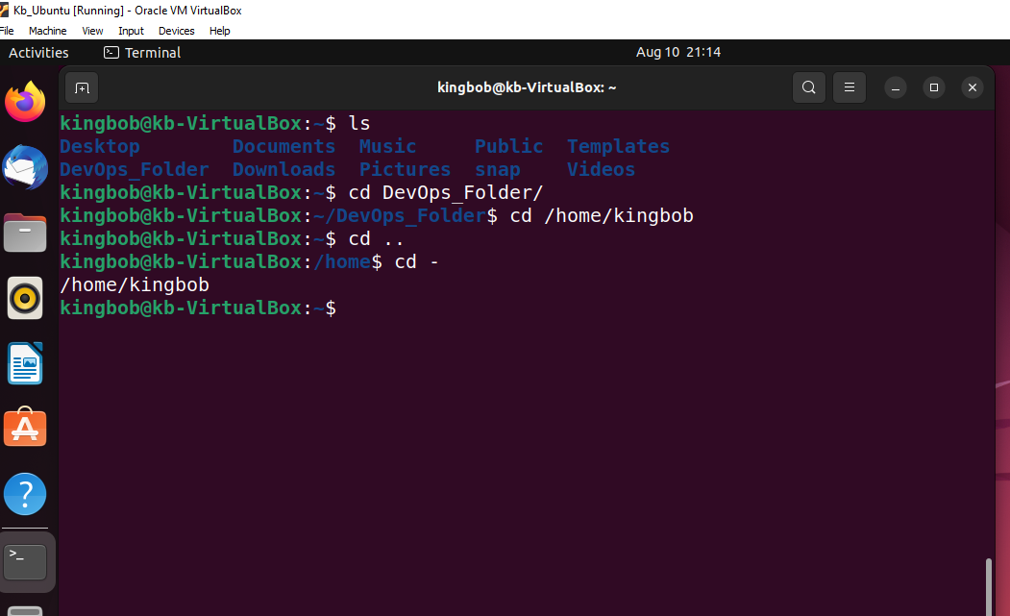Launch Ubuntu Software store
The width and height of the screenshot is (1010, 616).
click(x=24, y=428)
